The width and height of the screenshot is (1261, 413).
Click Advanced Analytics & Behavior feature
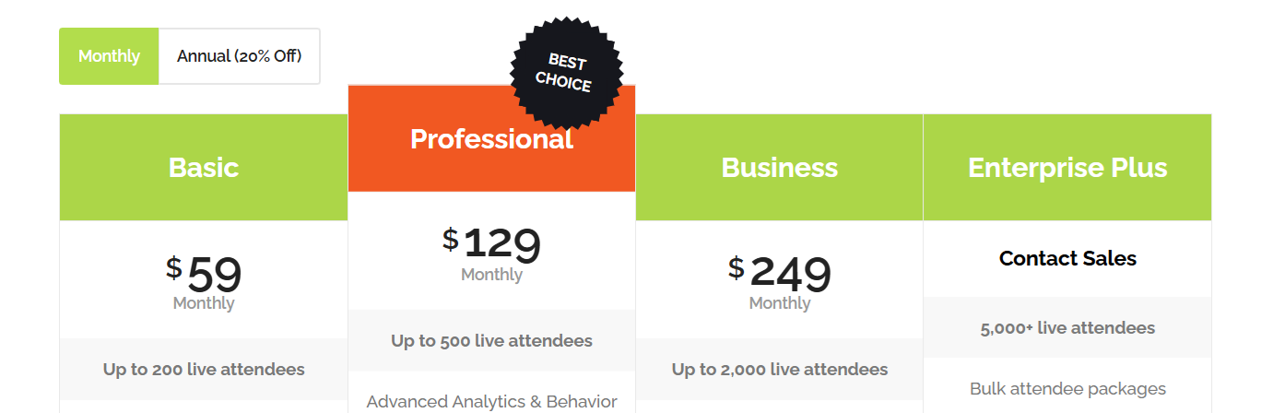tap(491, 401)
